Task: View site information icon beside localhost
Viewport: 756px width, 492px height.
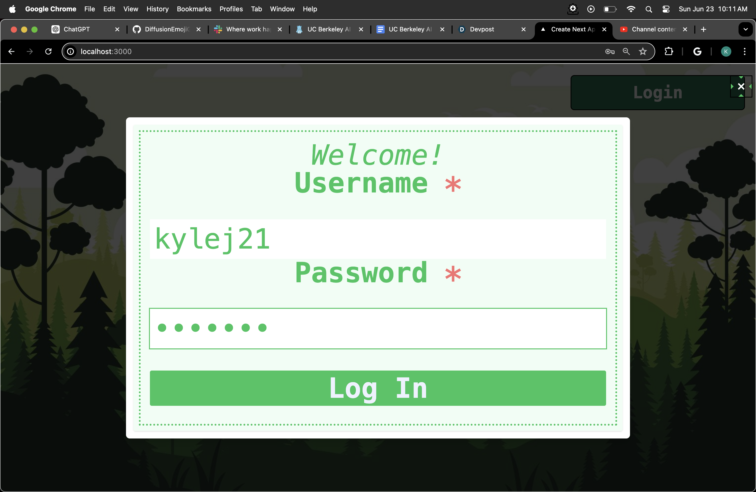Action: pyautogui.click(x=70, y=51)
